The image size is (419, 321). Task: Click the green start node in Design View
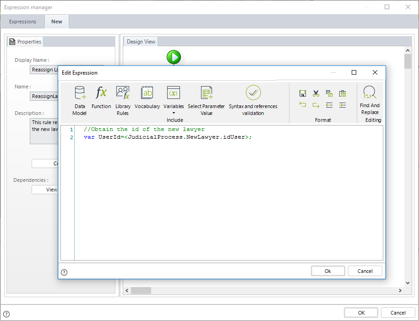(174, 57)
